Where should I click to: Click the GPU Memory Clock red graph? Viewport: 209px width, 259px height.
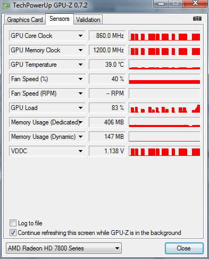pyautogui.click(x=164, y=50)
